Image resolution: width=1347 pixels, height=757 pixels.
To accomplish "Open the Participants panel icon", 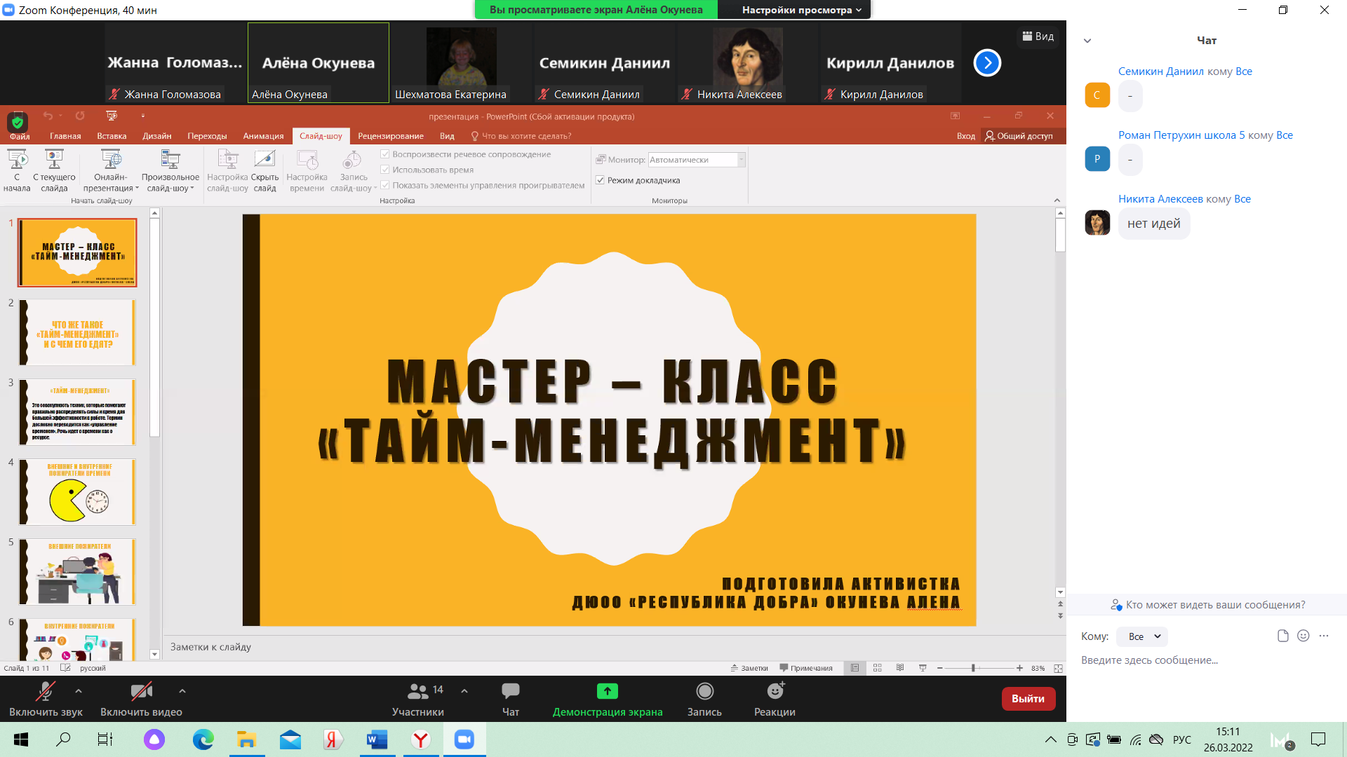I will 418,692.
